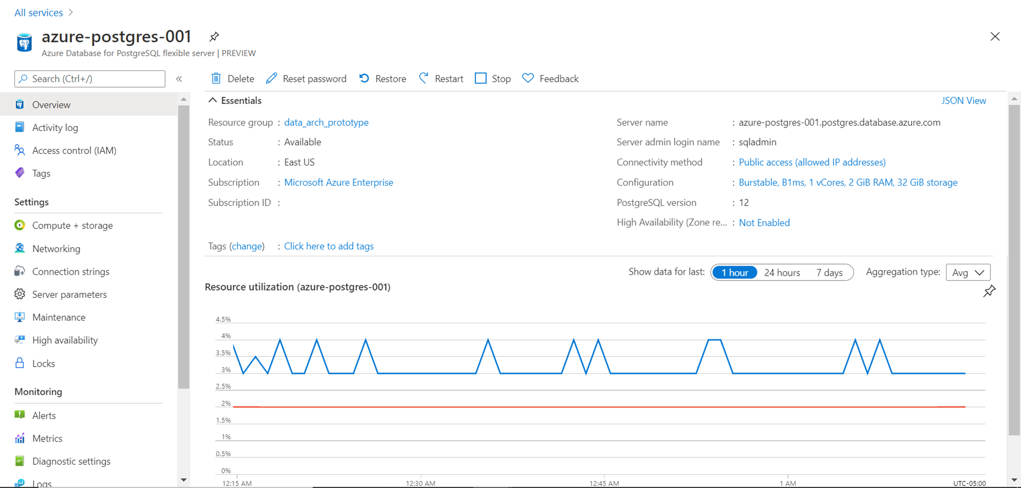Switch chart range to 7 days

click(830, 272)
